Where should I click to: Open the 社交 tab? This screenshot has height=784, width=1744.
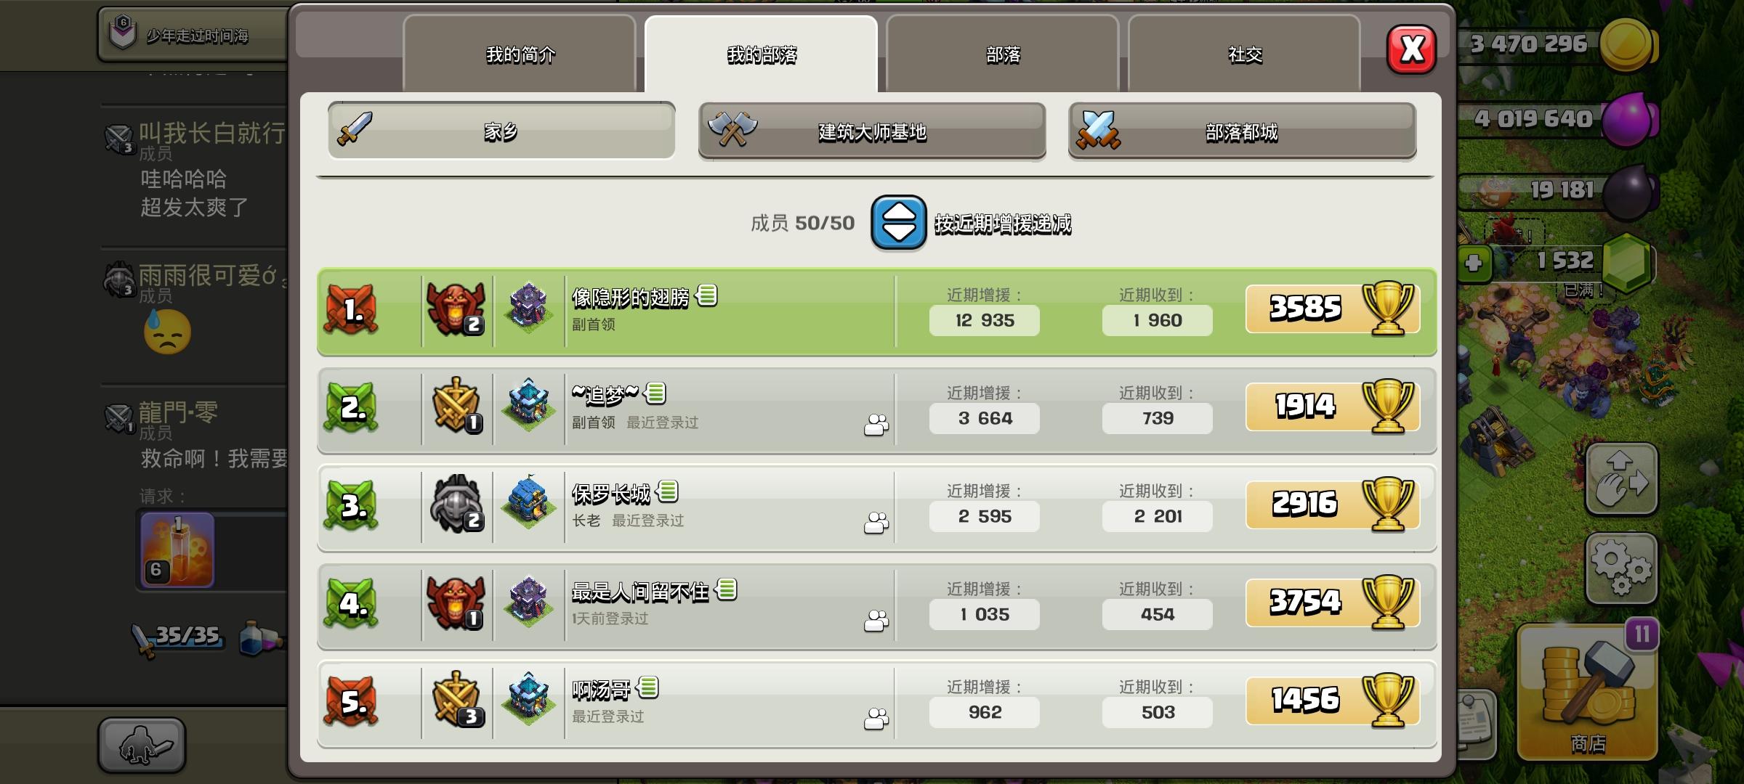(x=1245, y=54)
